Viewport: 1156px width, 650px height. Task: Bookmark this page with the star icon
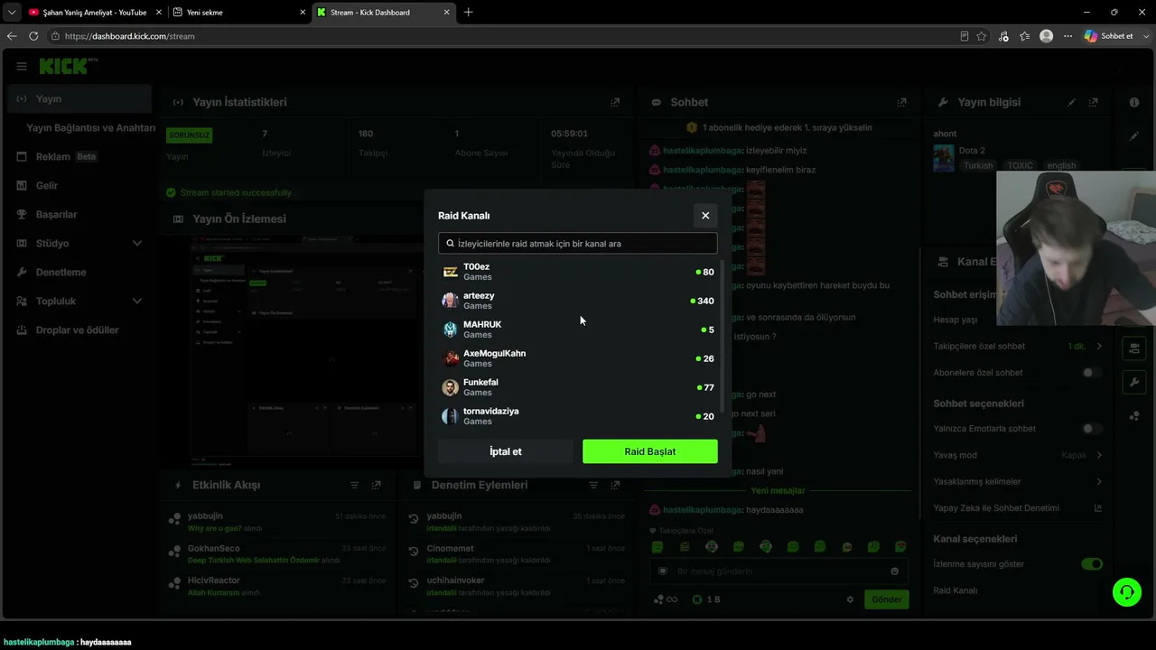982,36
